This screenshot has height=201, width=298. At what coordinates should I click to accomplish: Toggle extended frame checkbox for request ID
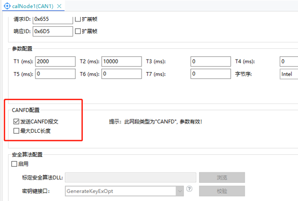[x=78, y=19]
